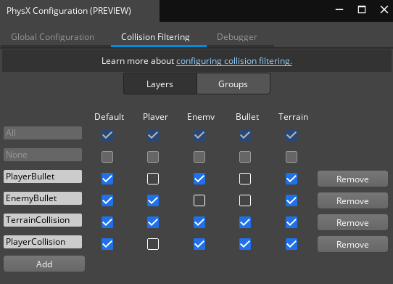
Task: Remove the PlayerCollision group
Action: click(x=352, y=244)
